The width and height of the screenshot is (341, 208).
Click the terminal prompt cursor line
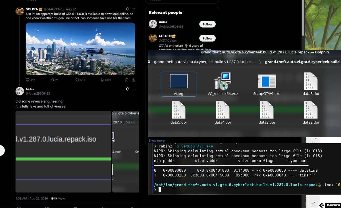(x=160, y=190)
